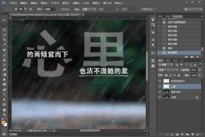This screenshot has height=137, width=205.
Task: Select the 清除 history state
Action: [x=179, y=48]
